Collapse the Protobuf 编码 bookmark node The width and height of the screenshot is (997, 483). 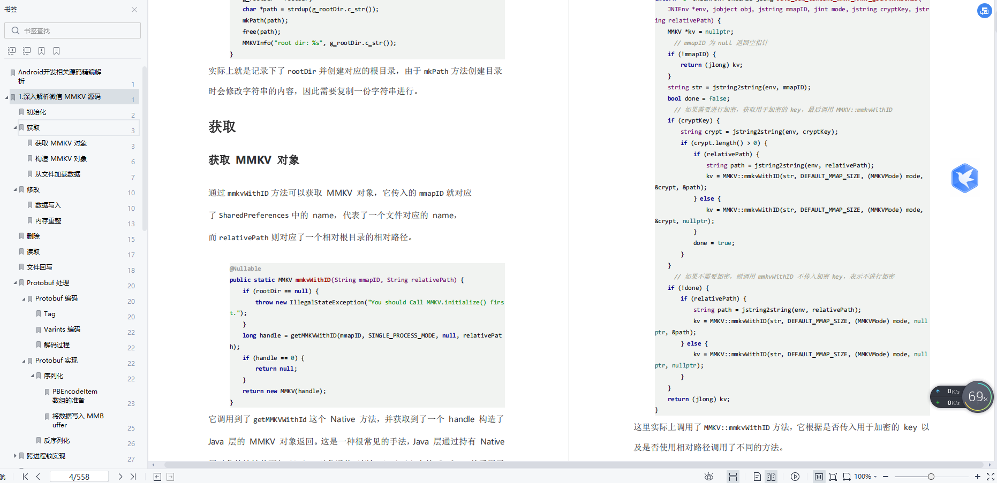(24, 298)
